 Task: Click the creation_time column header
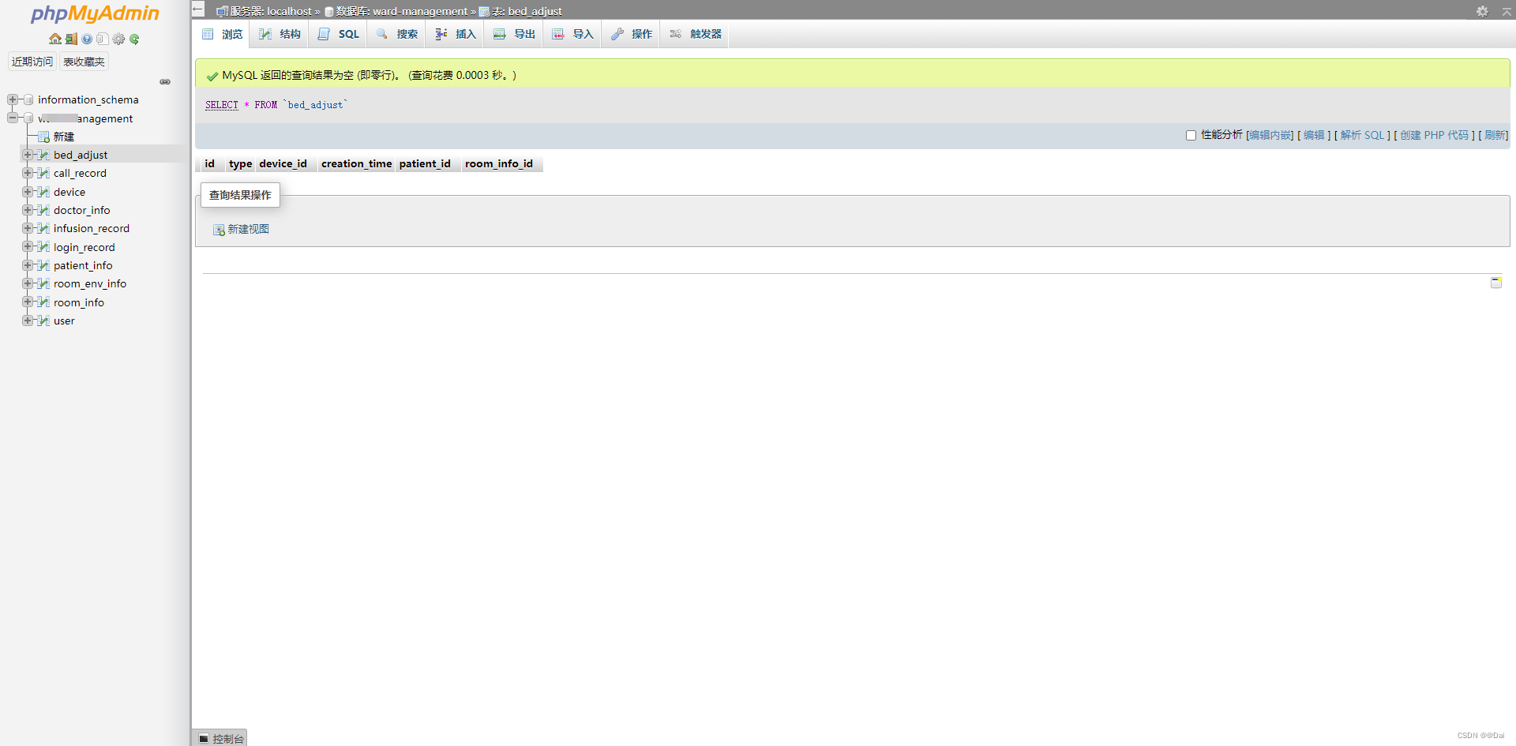356,163
